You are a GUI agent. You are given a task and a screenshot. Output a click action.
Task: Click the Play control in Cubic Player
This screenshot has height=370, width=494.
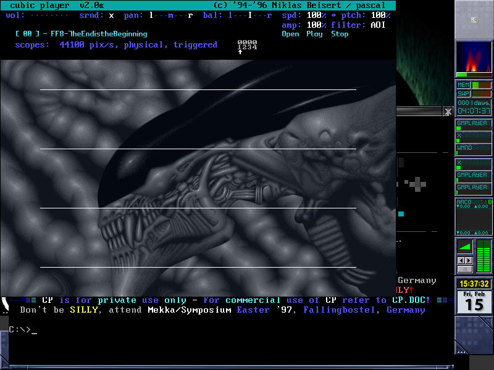point(314,34)
